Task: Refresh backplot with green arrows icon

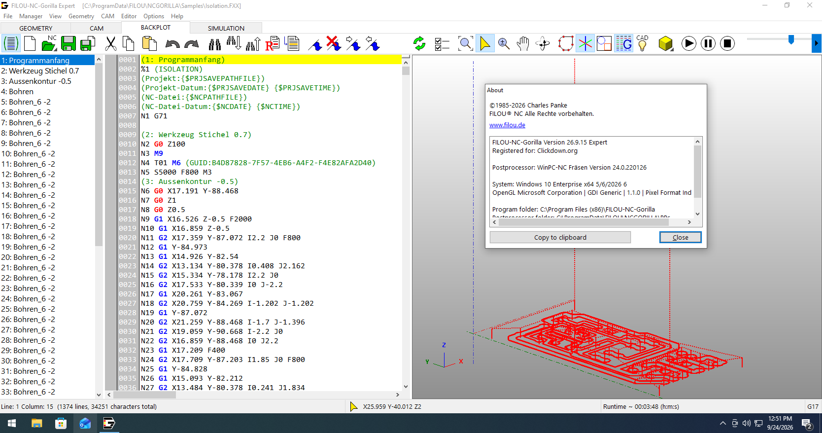Action: click(419, 44)
